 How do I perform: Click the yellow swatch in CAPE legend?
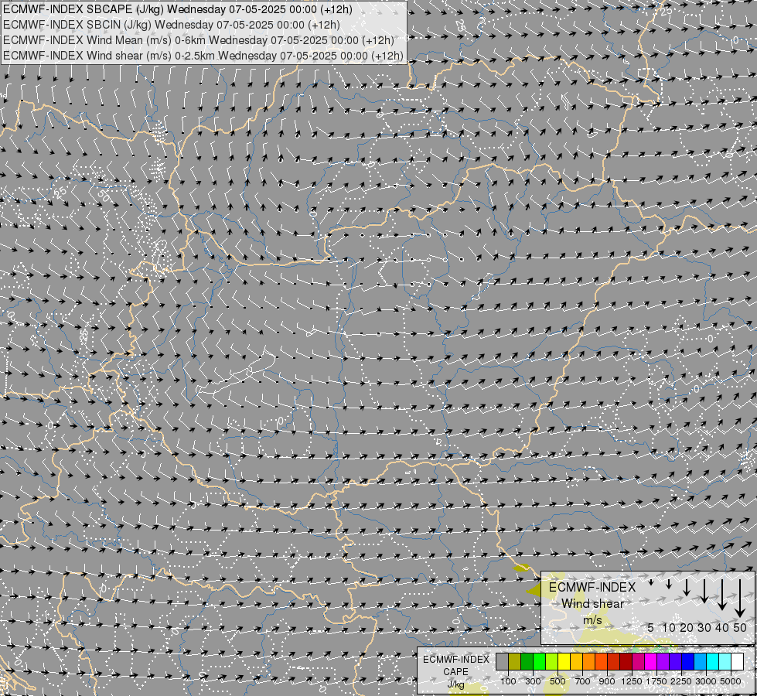564,661
